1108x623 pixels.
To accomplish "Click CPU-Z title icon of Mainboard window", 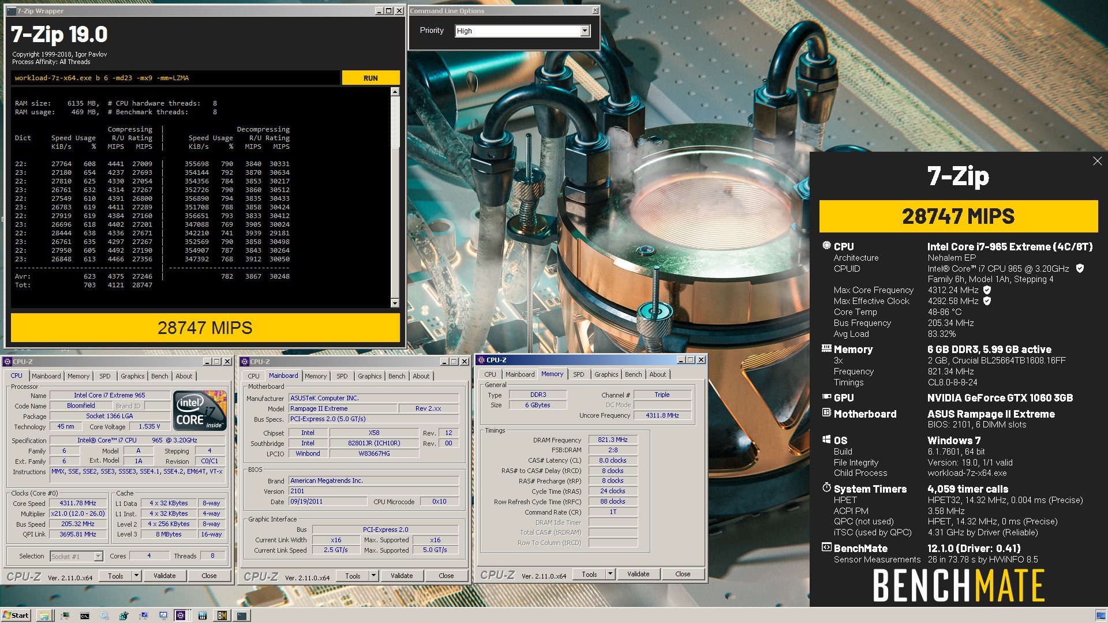I will pos(244,362).
